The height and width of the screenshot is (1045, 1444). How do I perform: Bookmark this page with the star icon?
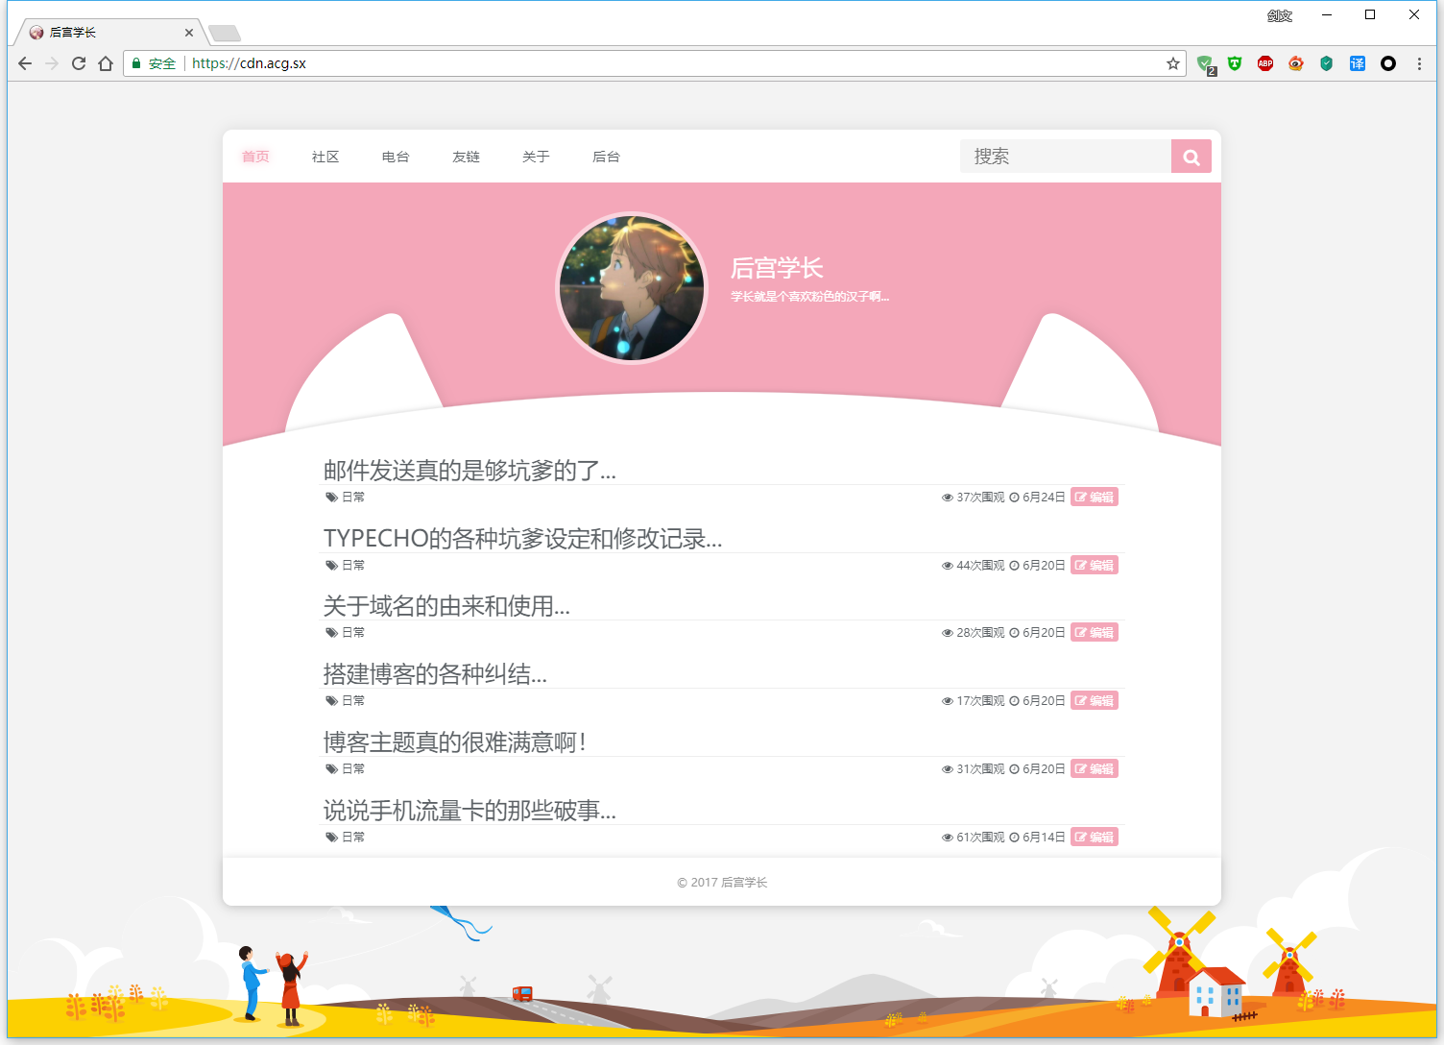[1172, 63]
